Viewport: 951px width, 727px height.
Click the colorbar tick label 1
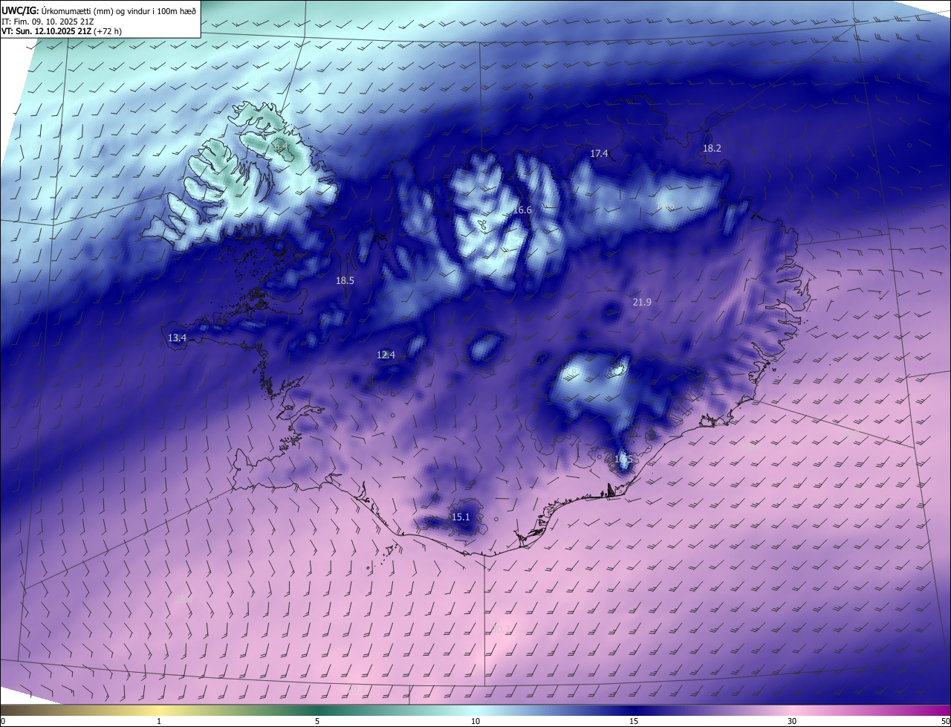159,721
